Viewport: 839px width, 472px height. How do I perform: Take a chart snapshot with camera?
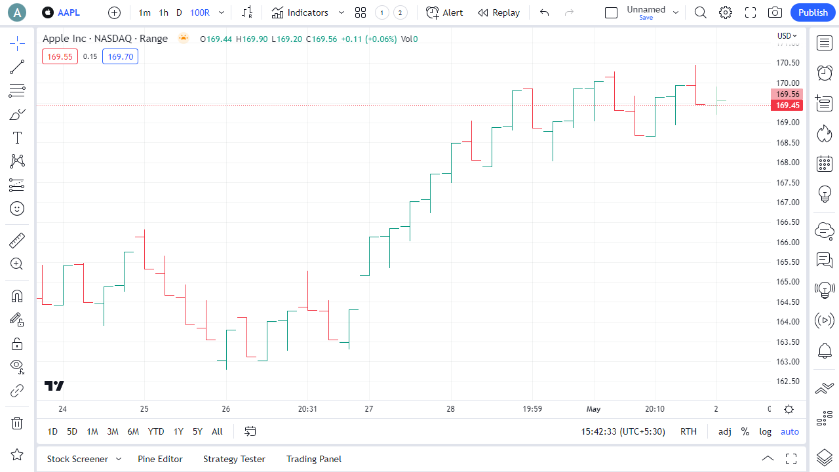tap(775, 12)
